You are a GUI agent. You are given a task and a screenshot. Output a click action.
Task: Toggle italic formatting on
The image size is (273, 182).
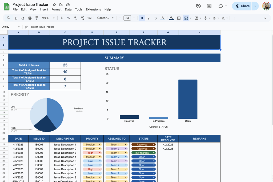pyautogui.click(x=148, y=18)
